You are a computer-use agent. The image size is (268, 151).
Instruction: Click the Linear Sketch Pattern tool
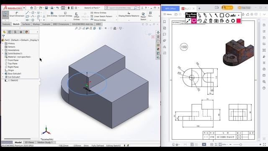click(x=101, y=16)
